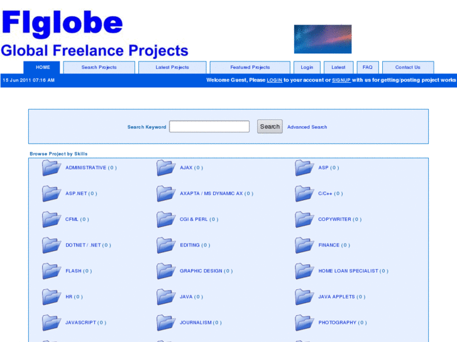Open the EDITING ( 0 ) skill link
Screen dimensions: 457x342
pyautogui.click(x=195, y=245)
